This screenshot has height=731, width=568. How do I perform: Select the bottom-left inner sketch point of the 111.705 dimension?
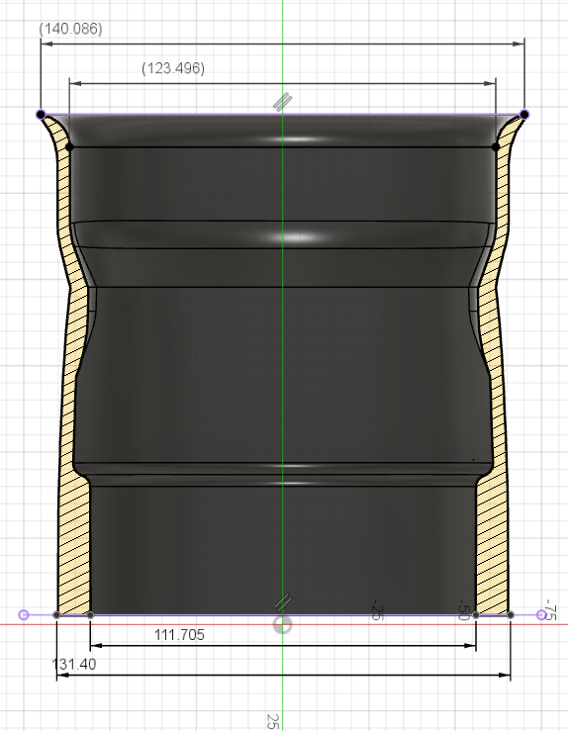click(90, 615)
